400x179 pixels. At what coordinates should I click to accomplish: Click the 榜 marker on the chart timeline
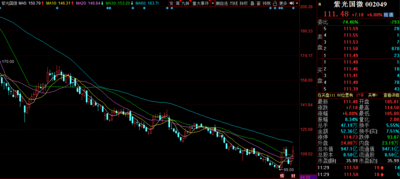click(x=282, y=176)
